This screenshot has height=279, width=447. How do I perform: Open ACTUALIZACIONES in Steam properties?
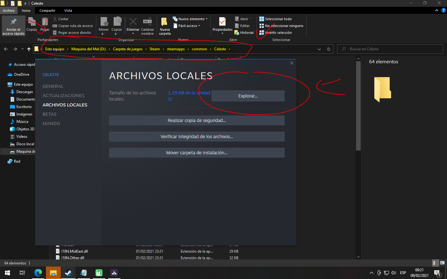coord(63,96)
